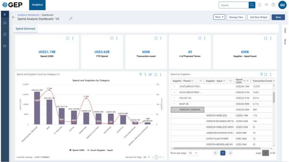This screenshot has width=289, height=162.
Task: Maximize the YTD Spend card
Action: [112, 38]
